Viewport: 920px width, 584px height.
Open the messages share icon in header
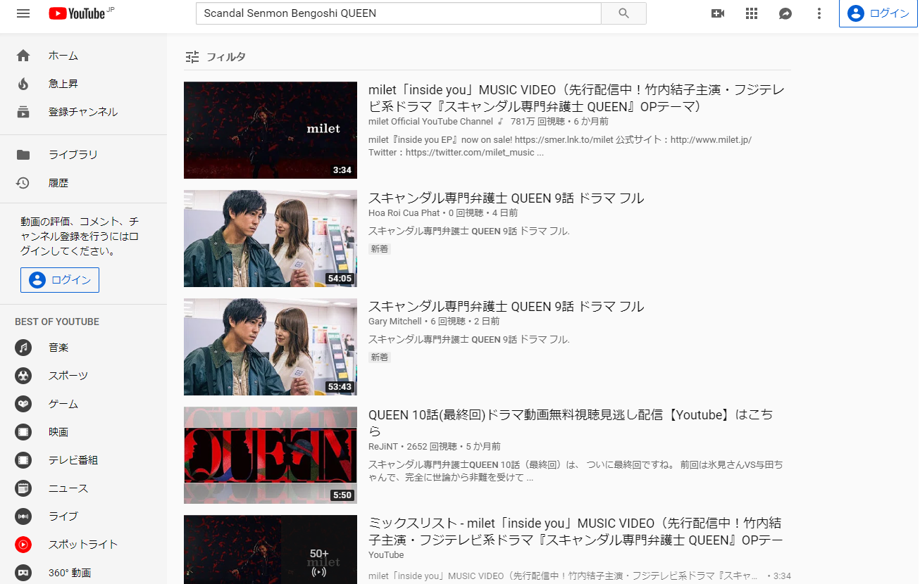click(x=785, y=13)
